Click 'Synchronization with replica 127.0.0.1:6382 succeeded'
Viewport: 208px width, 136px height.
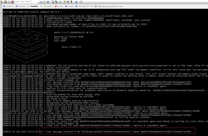click(x=59, y=105)
